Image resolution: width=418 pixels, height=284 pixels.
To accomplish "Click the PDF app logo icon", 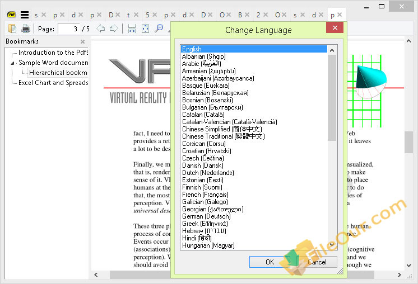I will click(11, 15).
